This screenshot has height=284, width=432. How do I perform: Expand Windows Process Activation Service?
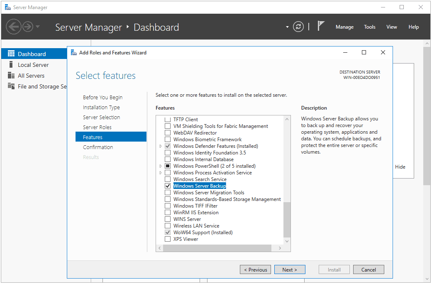coord(160,172)
